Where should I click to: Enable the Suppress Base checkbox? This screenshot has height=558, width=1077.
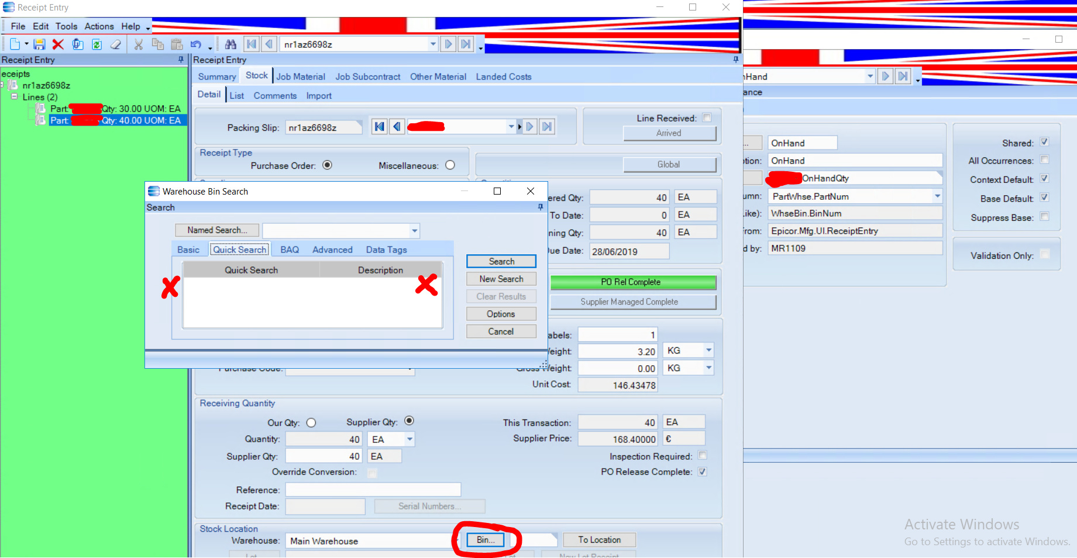(x=1044, y=216)
